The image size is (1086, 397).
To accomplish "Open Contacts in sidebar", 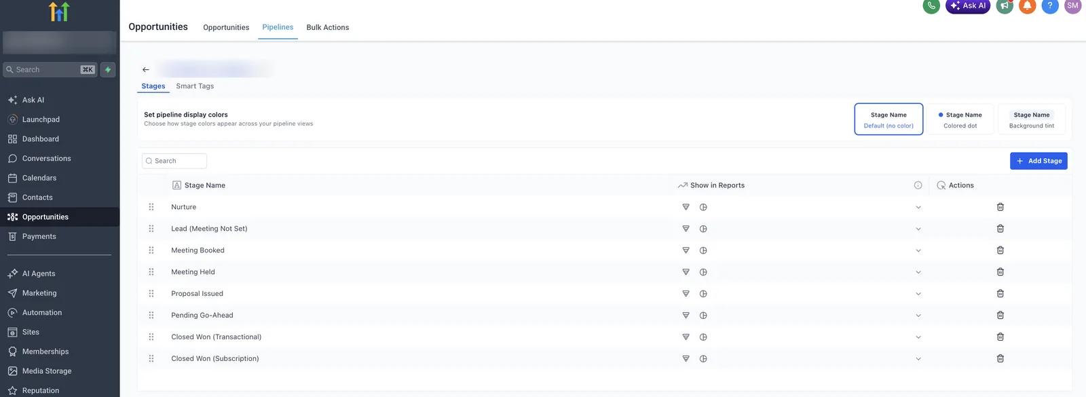I will pos(60,197).
